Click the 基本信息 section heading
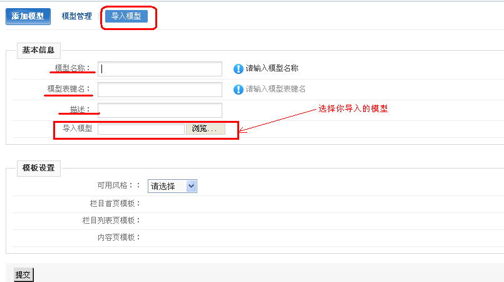504x282 pixels. point(38,50)
